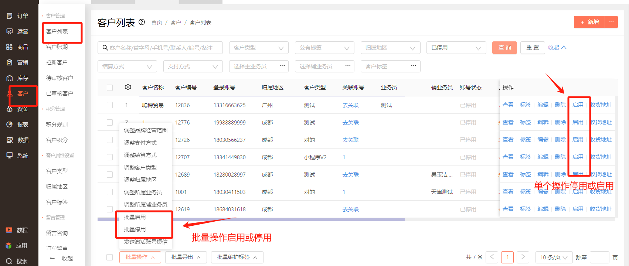Tick the select-all checkbox in table header
The height and width of the screenshot is (266, 629).
click(110, 88)
